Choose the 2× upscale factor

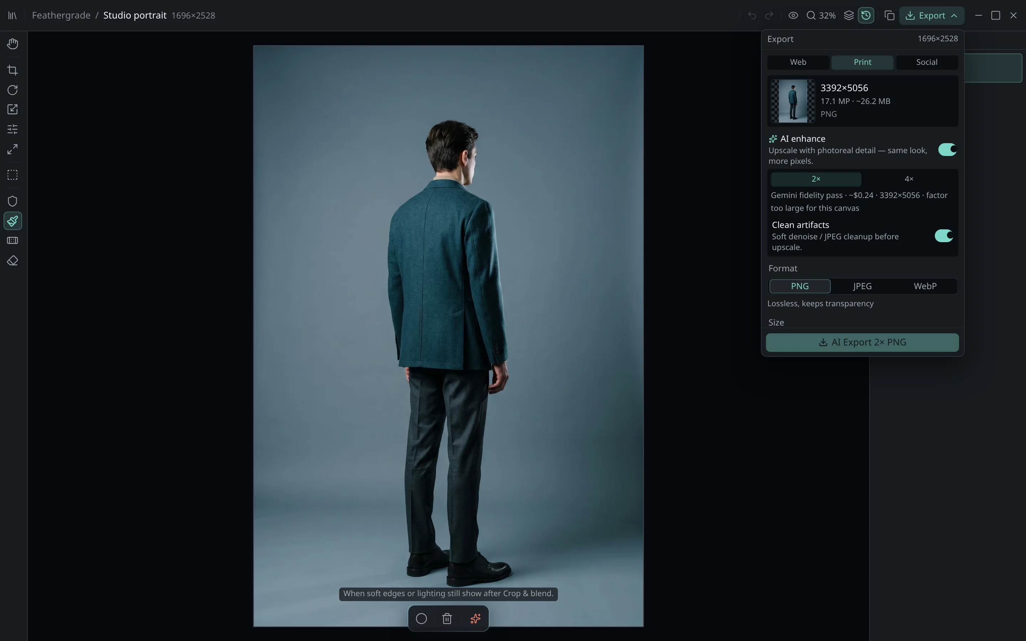point(816,179)
